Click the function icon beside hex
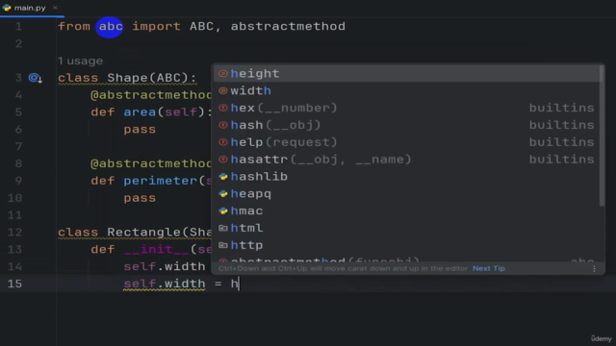616x346 pixels. (223, 108)
